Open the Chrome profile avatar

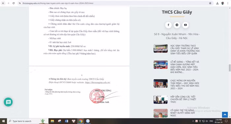pyautogui.click(x=222, y=3)
